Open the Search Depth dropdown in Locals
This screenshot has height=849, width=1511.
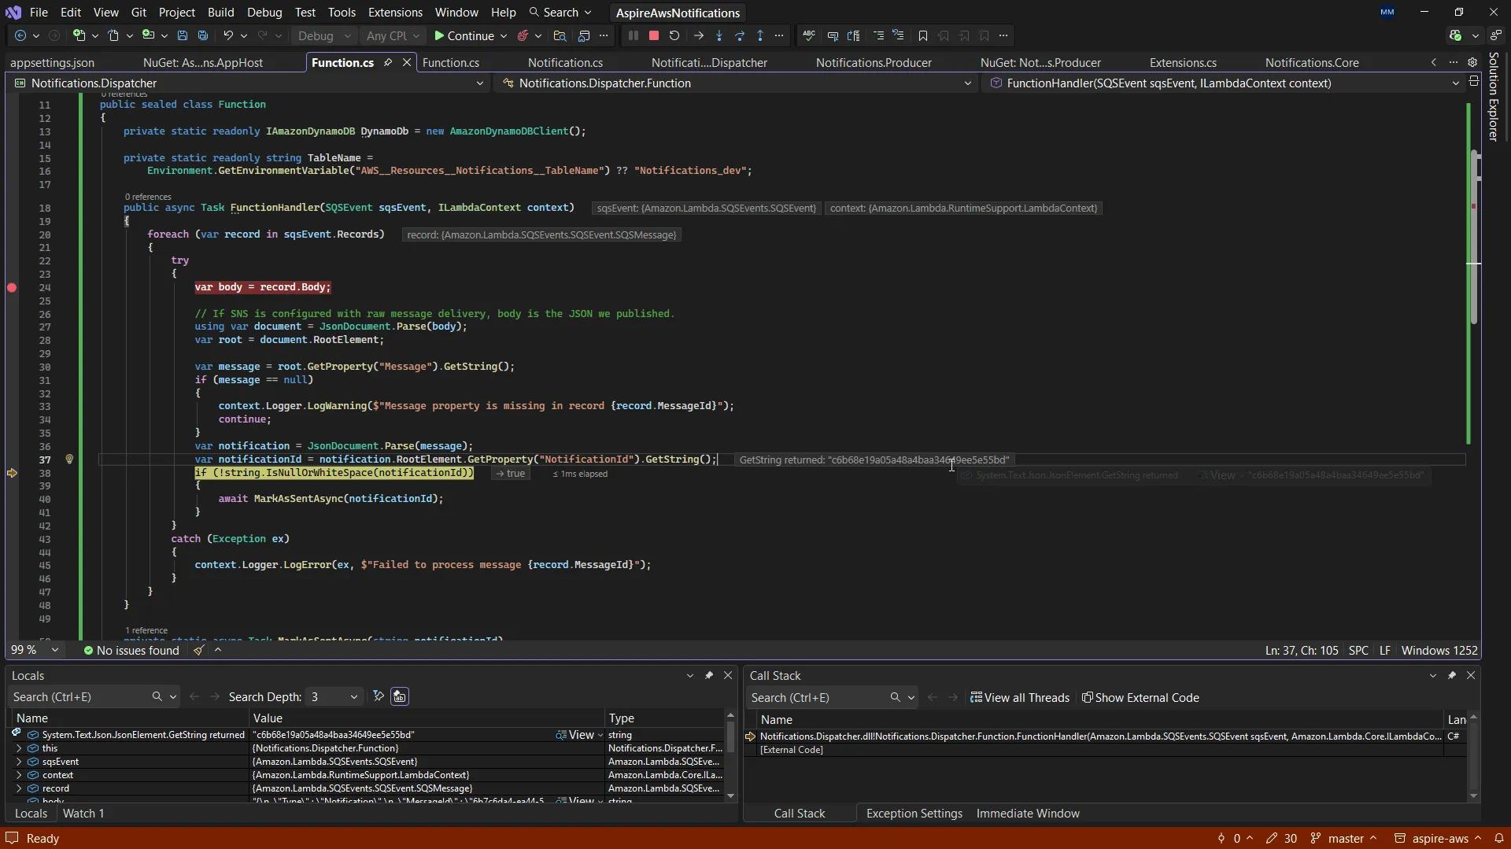point(353,697)
